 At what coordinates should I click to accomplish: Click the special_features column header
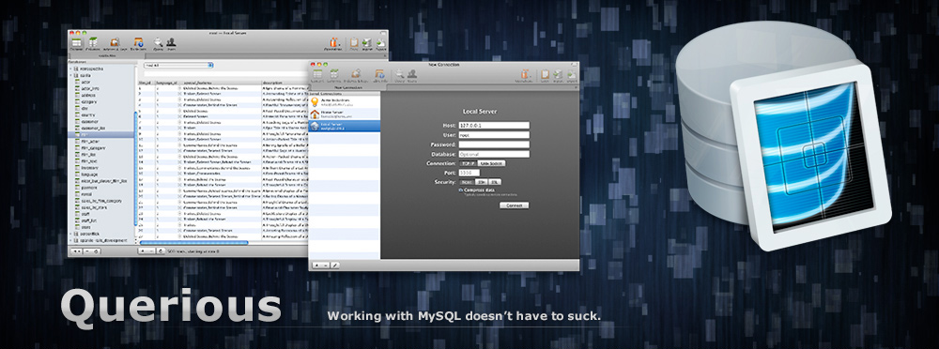point(220,83)
